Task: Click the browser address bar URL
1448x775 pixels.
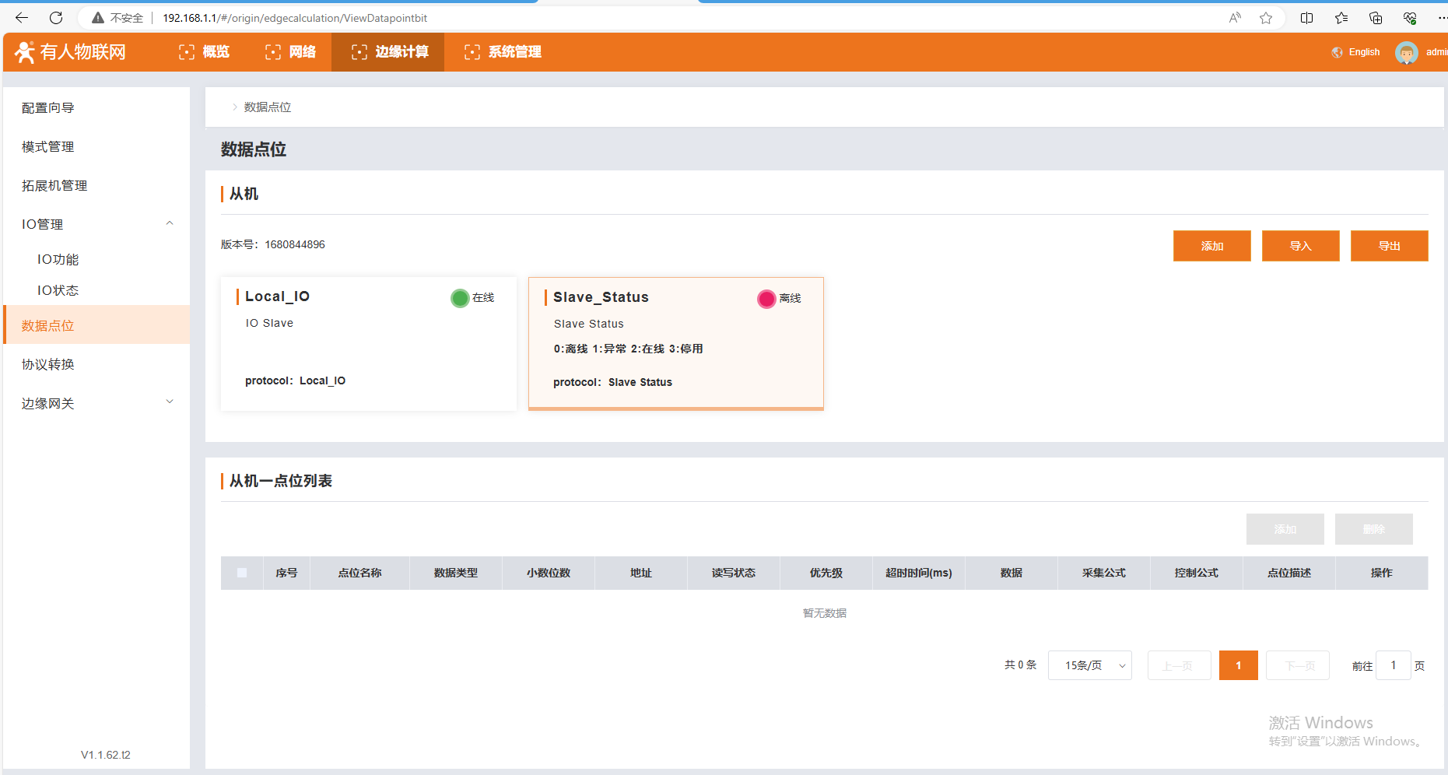Action: pyautogui.click(x=295, y=18)
